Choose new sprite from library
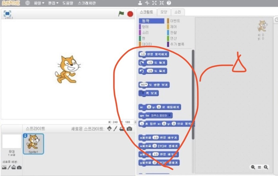This screenshot has height=176, width=278. [109, 128]
